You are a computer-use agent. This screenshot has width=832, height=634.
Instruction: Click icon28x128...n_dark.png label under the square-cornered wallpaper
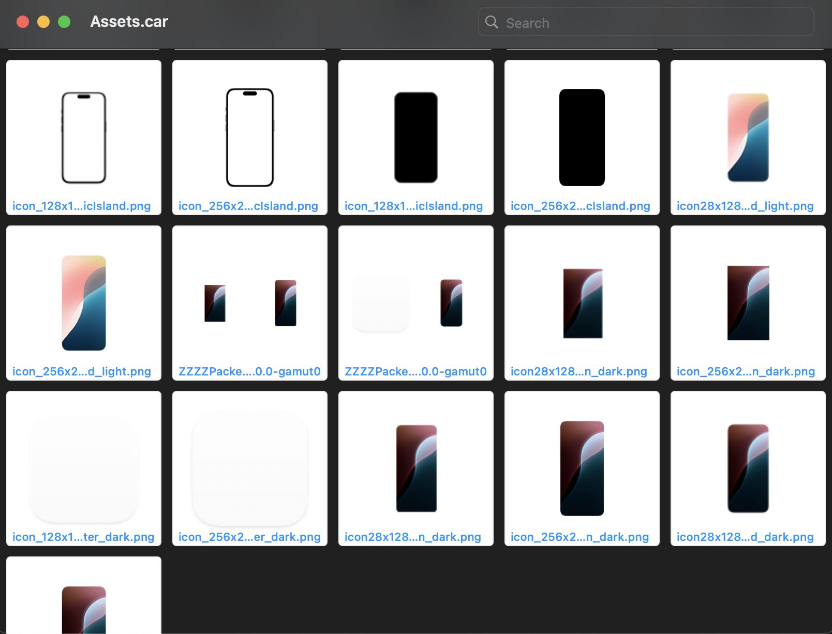pos(579,371)
